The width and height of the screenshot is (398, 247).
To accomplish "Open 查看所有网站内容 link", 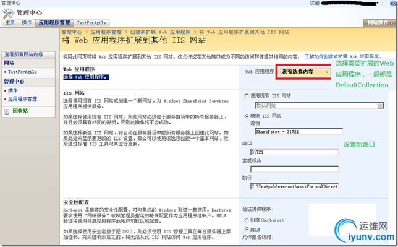I will click(23, 54).
